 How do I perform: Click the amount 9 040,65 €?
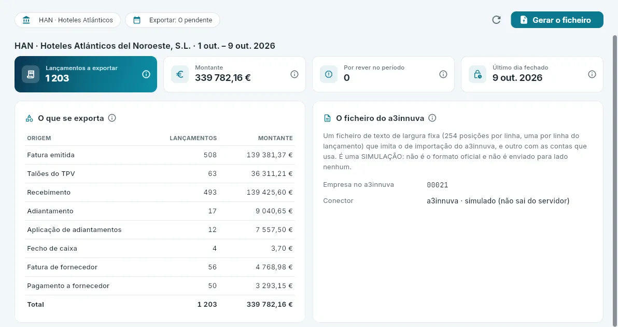[x=274, y=211]
